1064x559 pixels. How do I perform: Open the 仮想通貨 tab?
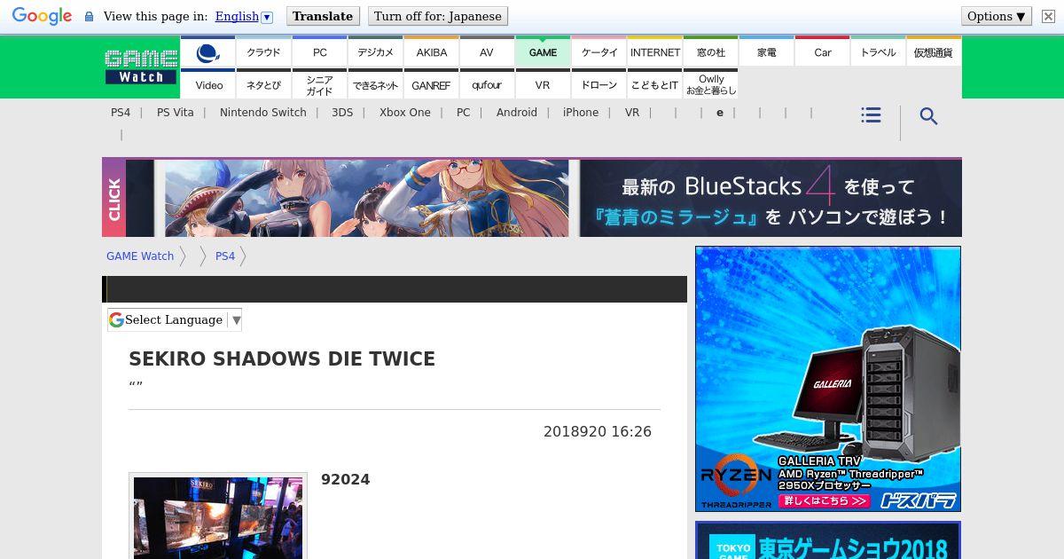click(934, 52)
